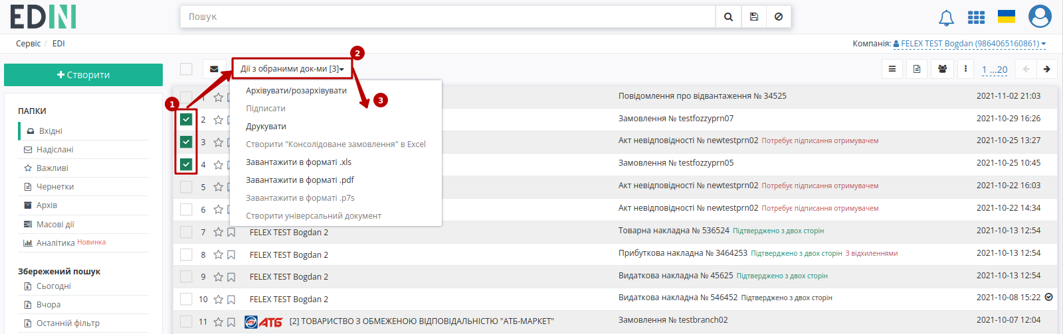The width and height of the screenshot is (1063, 334).
Task: Open the user profile avatar
Action: (x=1040, y=17)
